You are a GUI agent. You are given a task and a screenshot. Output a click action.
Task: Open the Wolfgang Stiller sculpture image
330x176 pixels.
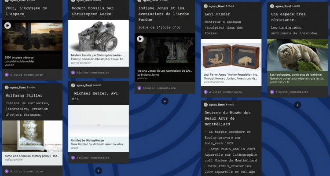coord(32,136)
